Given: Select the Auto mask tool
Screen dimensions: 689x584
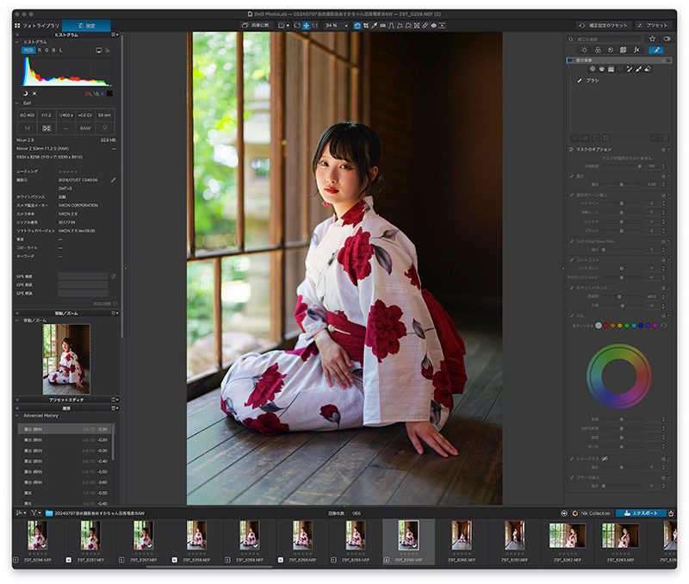Looking at the screenshot, I should (630, 69).
